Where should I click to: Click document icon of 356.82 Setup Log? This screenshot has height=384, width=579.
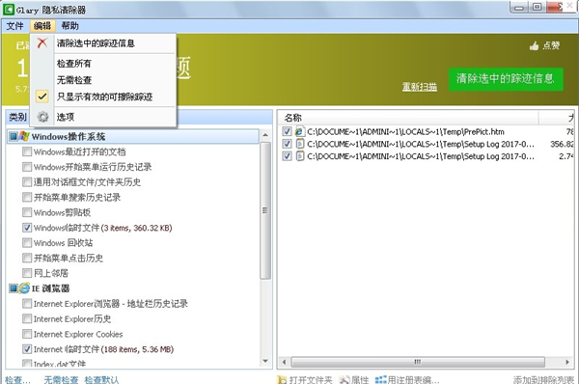[x=300, y=144]
